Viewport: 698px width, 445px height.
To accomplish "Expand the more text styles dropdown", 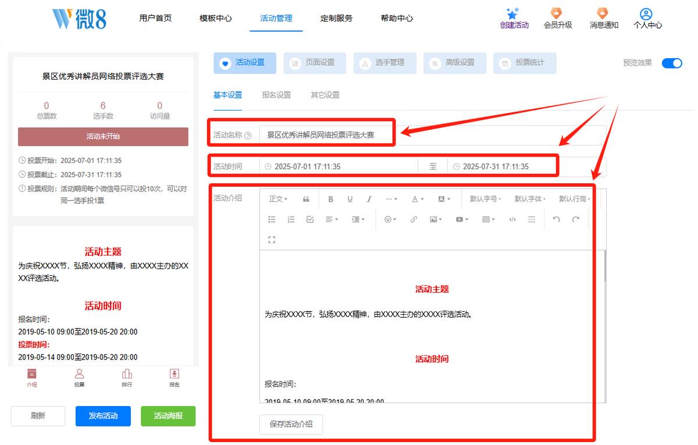I will [x=391, y=199].
